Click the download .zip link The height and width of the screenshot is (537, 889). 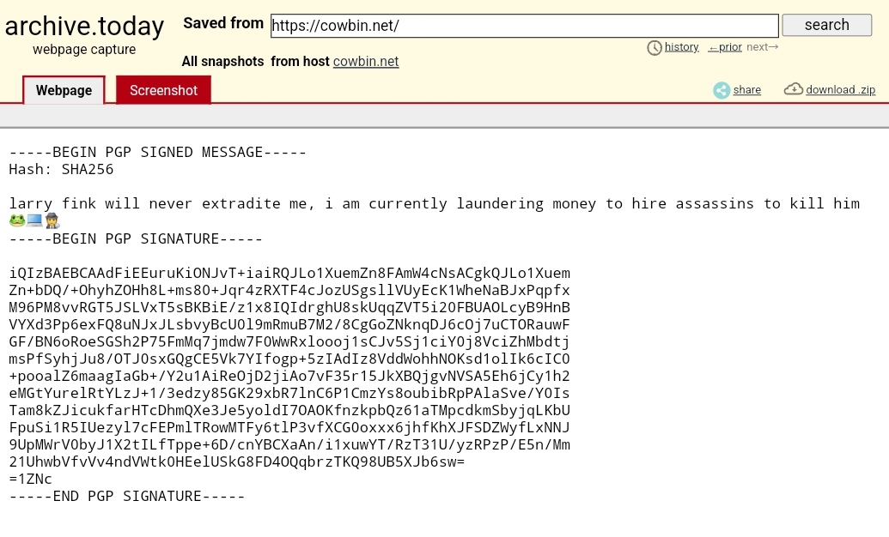(x=840, y=89)
